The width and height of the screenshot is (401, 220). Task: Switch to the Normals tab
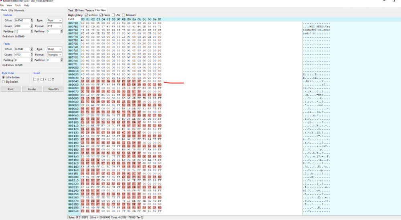pyautogui.click(x=19, y=10)
